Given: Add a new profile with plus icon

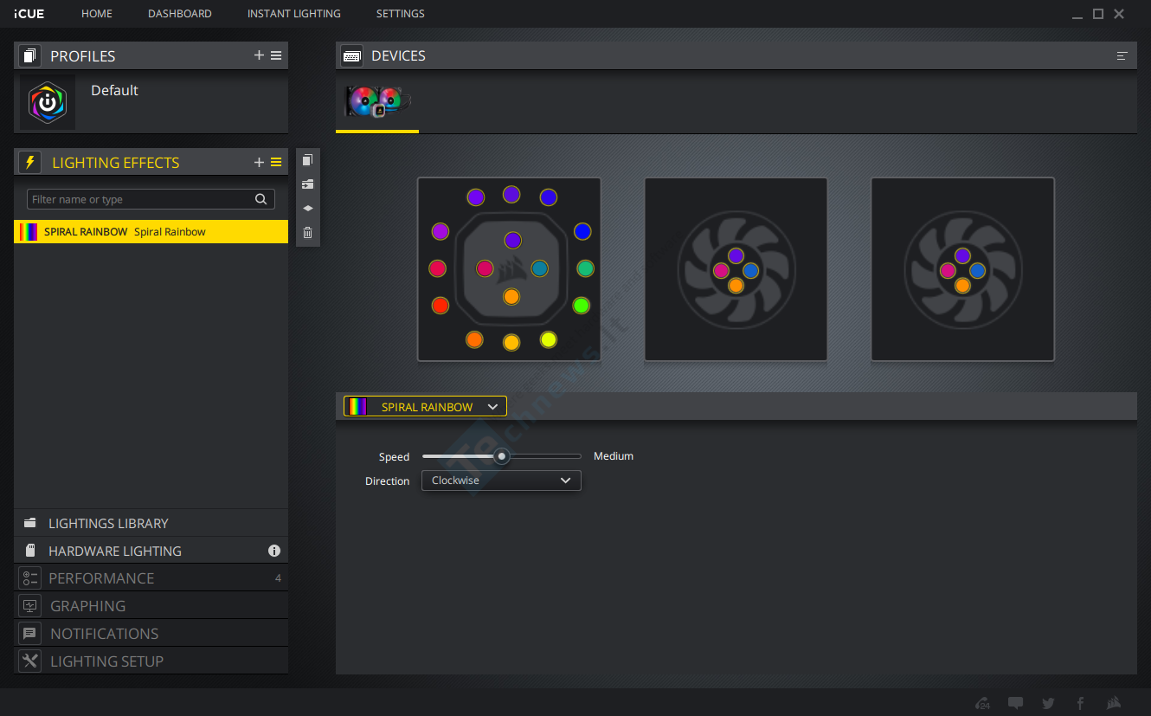Looking at the screenshot, I should click(259, 55).
